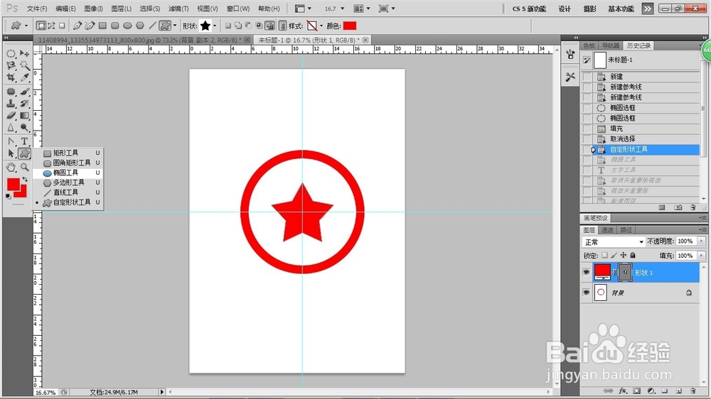Viewport: 711px width, 399px height.
Task: Open the 文件(F) menu
Action: click(x=37, y=9)
